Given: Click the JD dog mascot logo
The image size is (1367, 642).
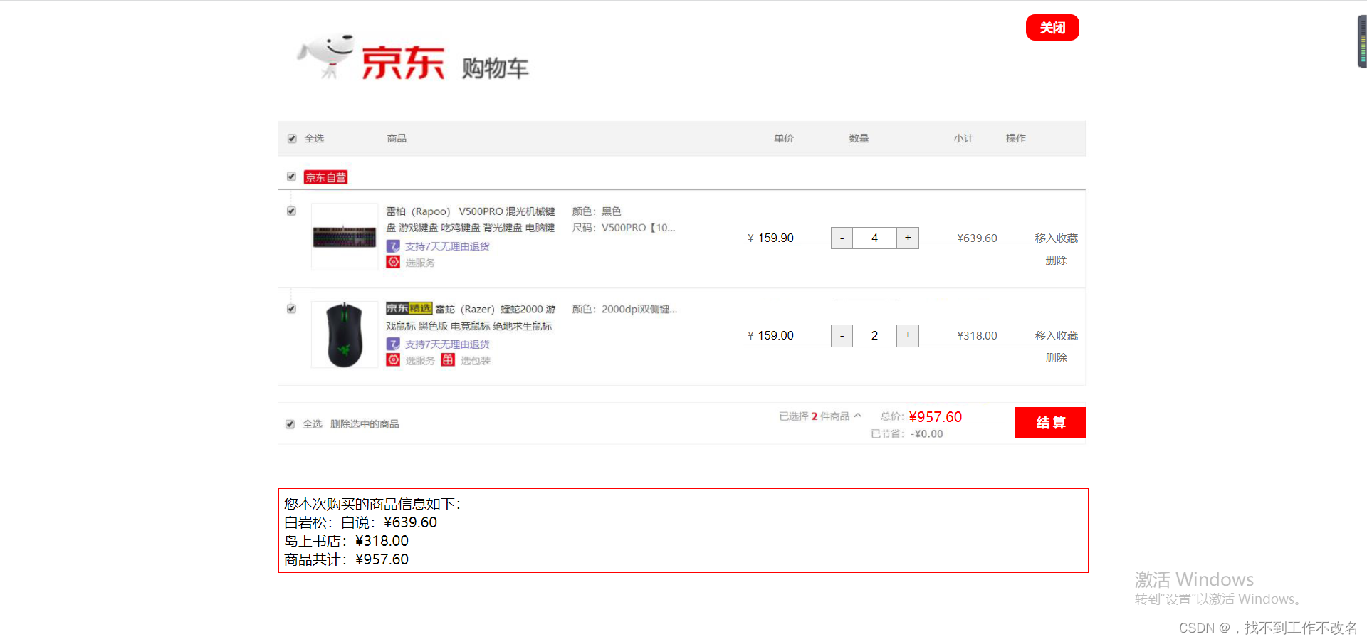Looking at the screenshot, I should coord(326,56).
